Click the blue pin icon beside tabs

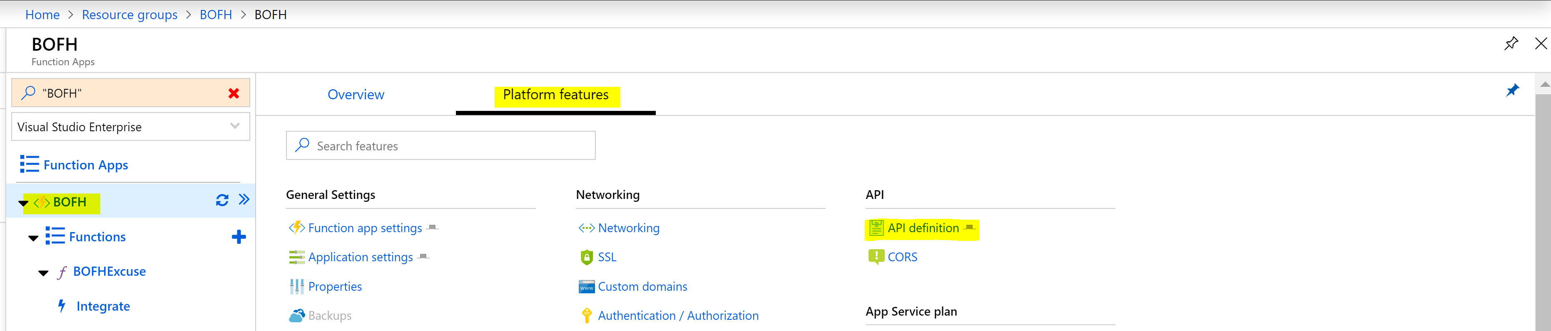[1512, 91]
